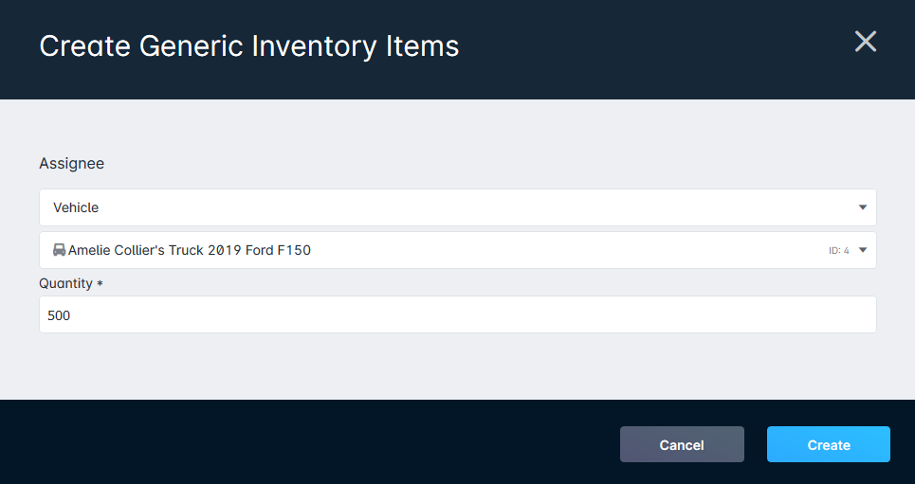Click the caret arrow next to ID: 4
This screenshot has height=484, width=915.
point(863,250)
